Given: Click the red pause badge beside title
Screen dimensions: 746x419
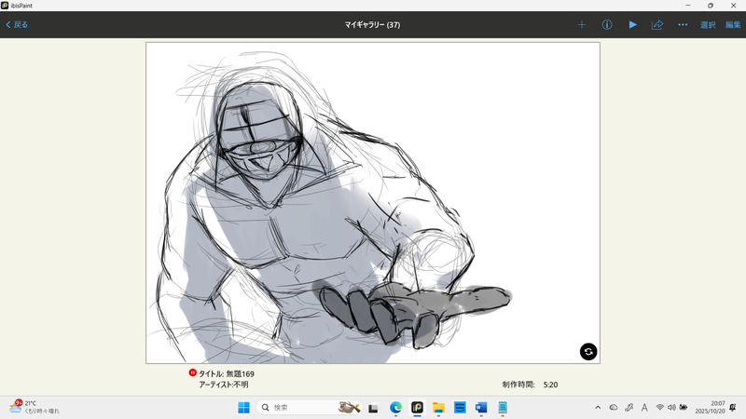Looking at the screenshot, I should [x=192, y=373].
